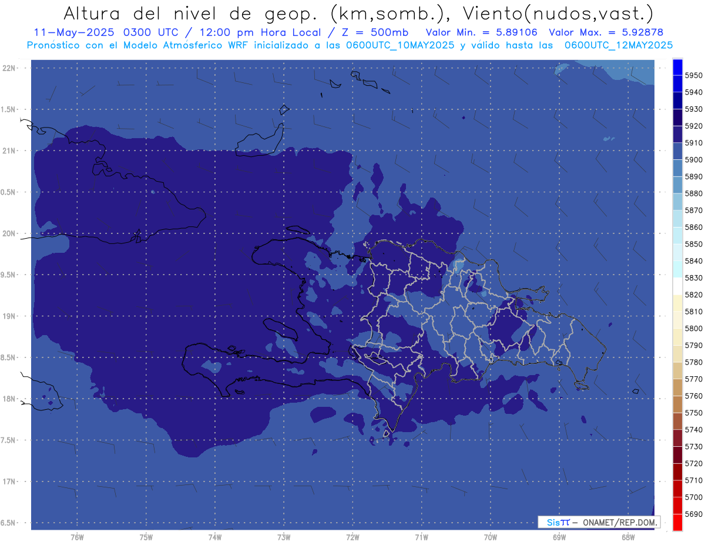Click the '71W' longitude label
The image size is (705, 545).
421,537
